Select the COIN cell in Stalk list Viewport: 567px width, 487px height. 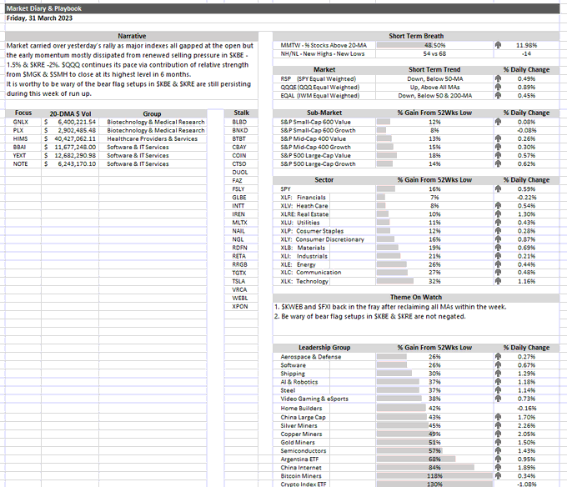click(x=239, y=155)
